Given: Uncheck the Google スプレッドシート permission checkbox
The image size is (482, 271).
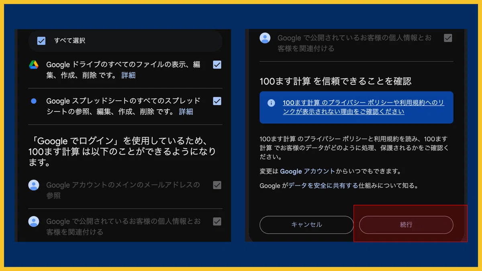Looking at the screenshot, I should [x=217, y=101].
